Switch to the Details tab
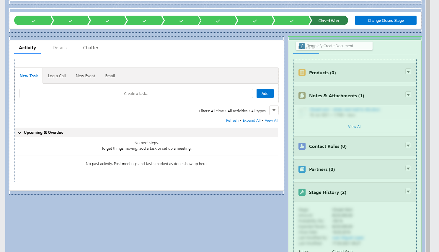This screenshot has height=252, width=439. [x=60, y=48]
